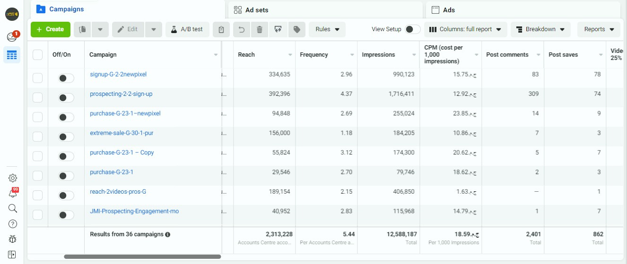Click the info icon beside 'Results from 36 campaigns'

pyautogui.click(x=168, y=234)
